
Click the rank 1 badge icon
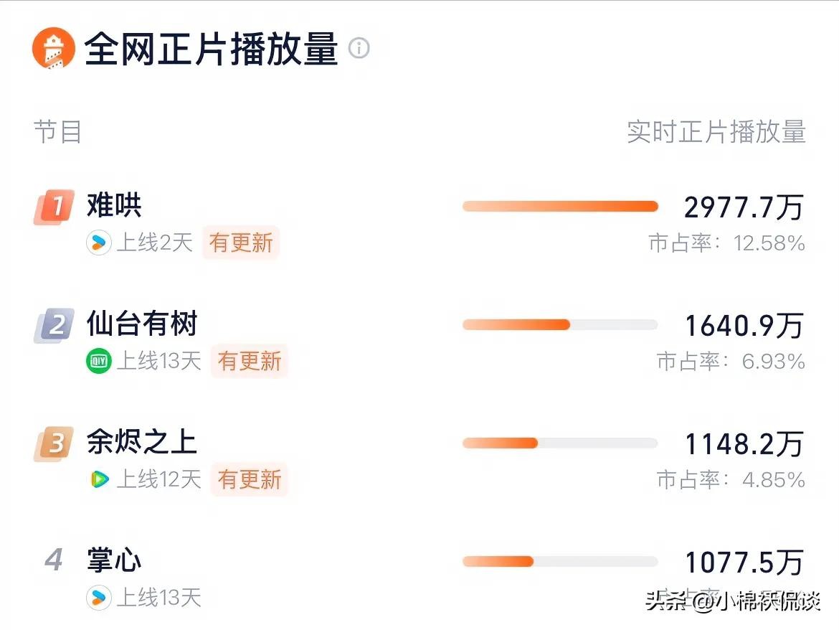[54, 207]
